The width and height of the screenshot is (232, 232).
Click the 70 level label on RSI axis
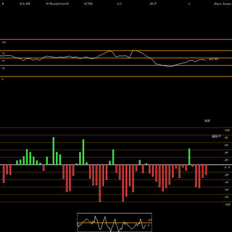3,53
